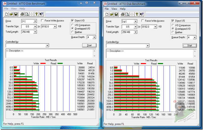Screen dimensions: 203x130
Task: Open Transfer Size 0.5 dropdown in left window
Action: 35,27
